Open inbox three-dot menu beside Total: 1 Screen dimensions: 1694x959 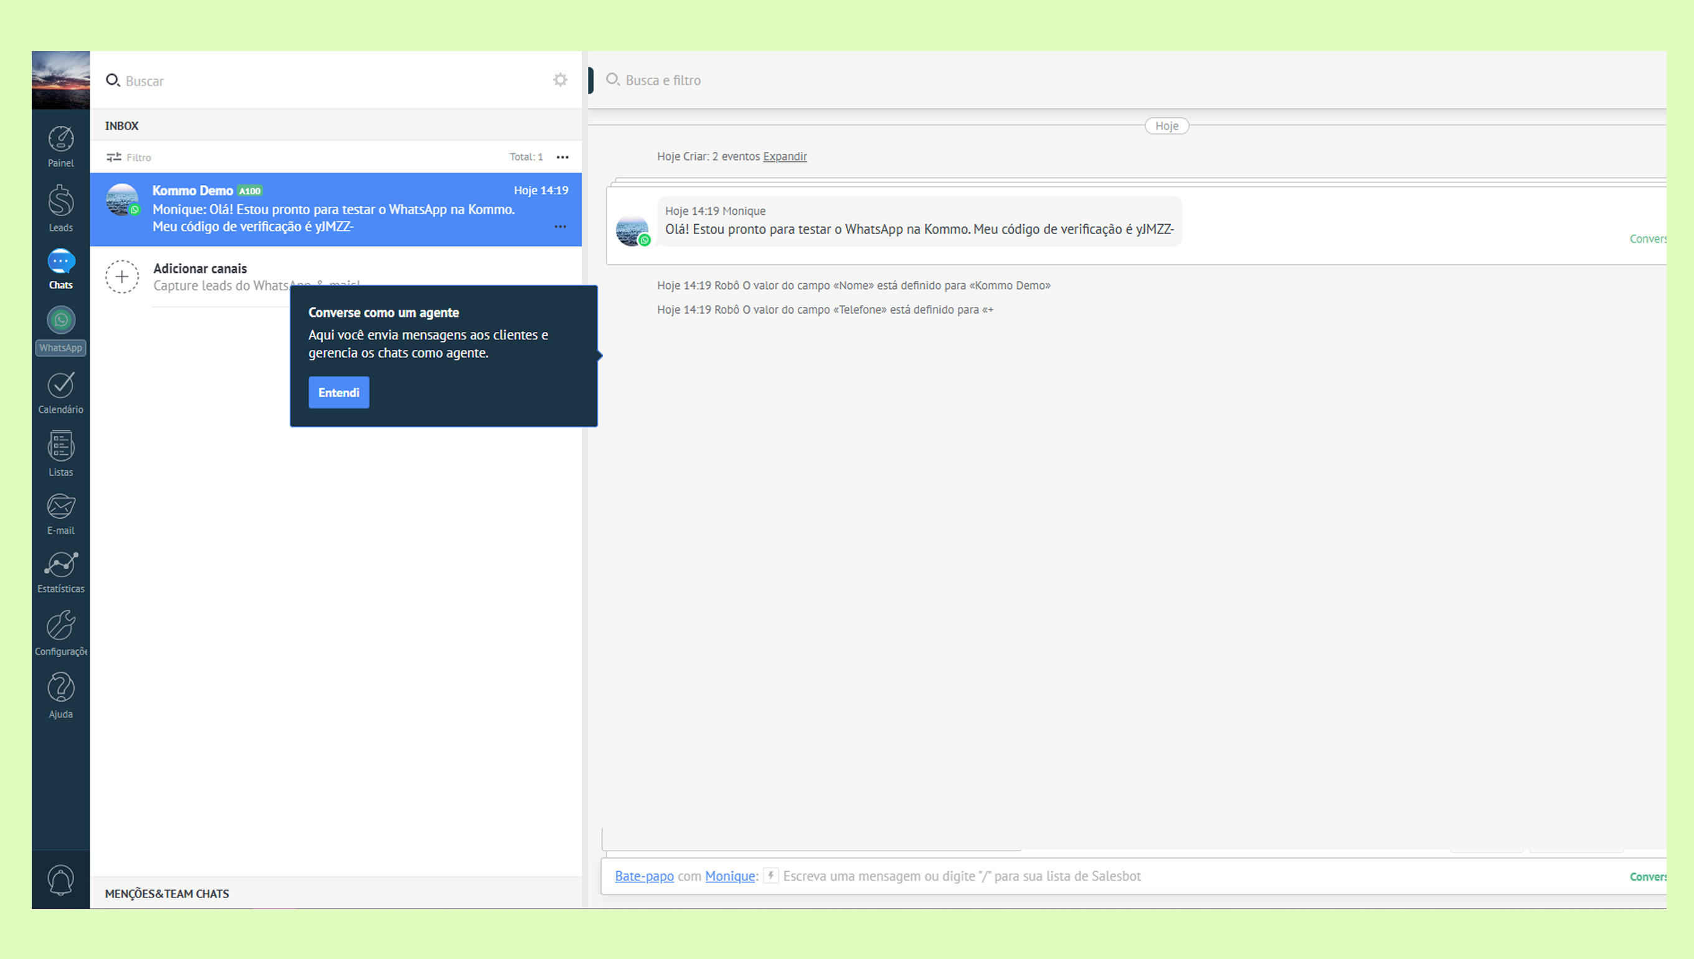coord(562,157)
